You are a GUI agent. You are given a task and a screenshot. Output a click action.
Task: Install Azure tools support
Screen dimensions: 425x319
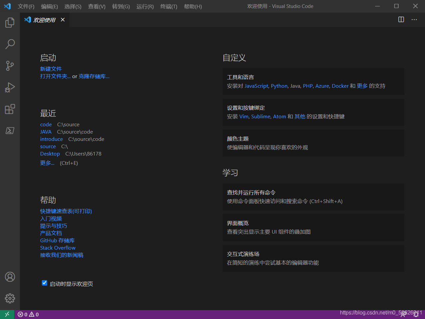[322, 86]
